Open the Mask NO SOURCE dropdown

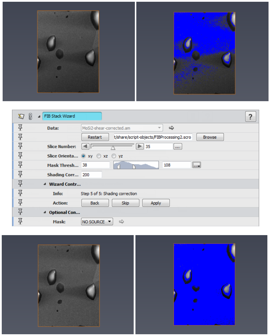click(97, 222)
